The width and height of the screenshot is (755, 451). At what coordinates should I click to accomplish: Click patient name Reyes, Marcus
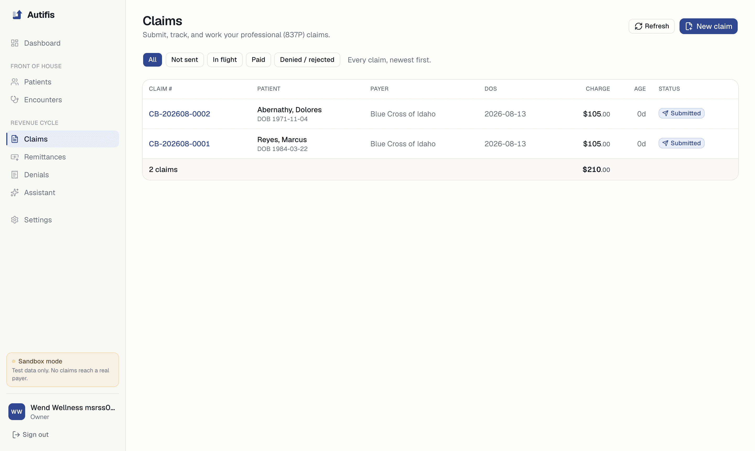pos(282,139)
